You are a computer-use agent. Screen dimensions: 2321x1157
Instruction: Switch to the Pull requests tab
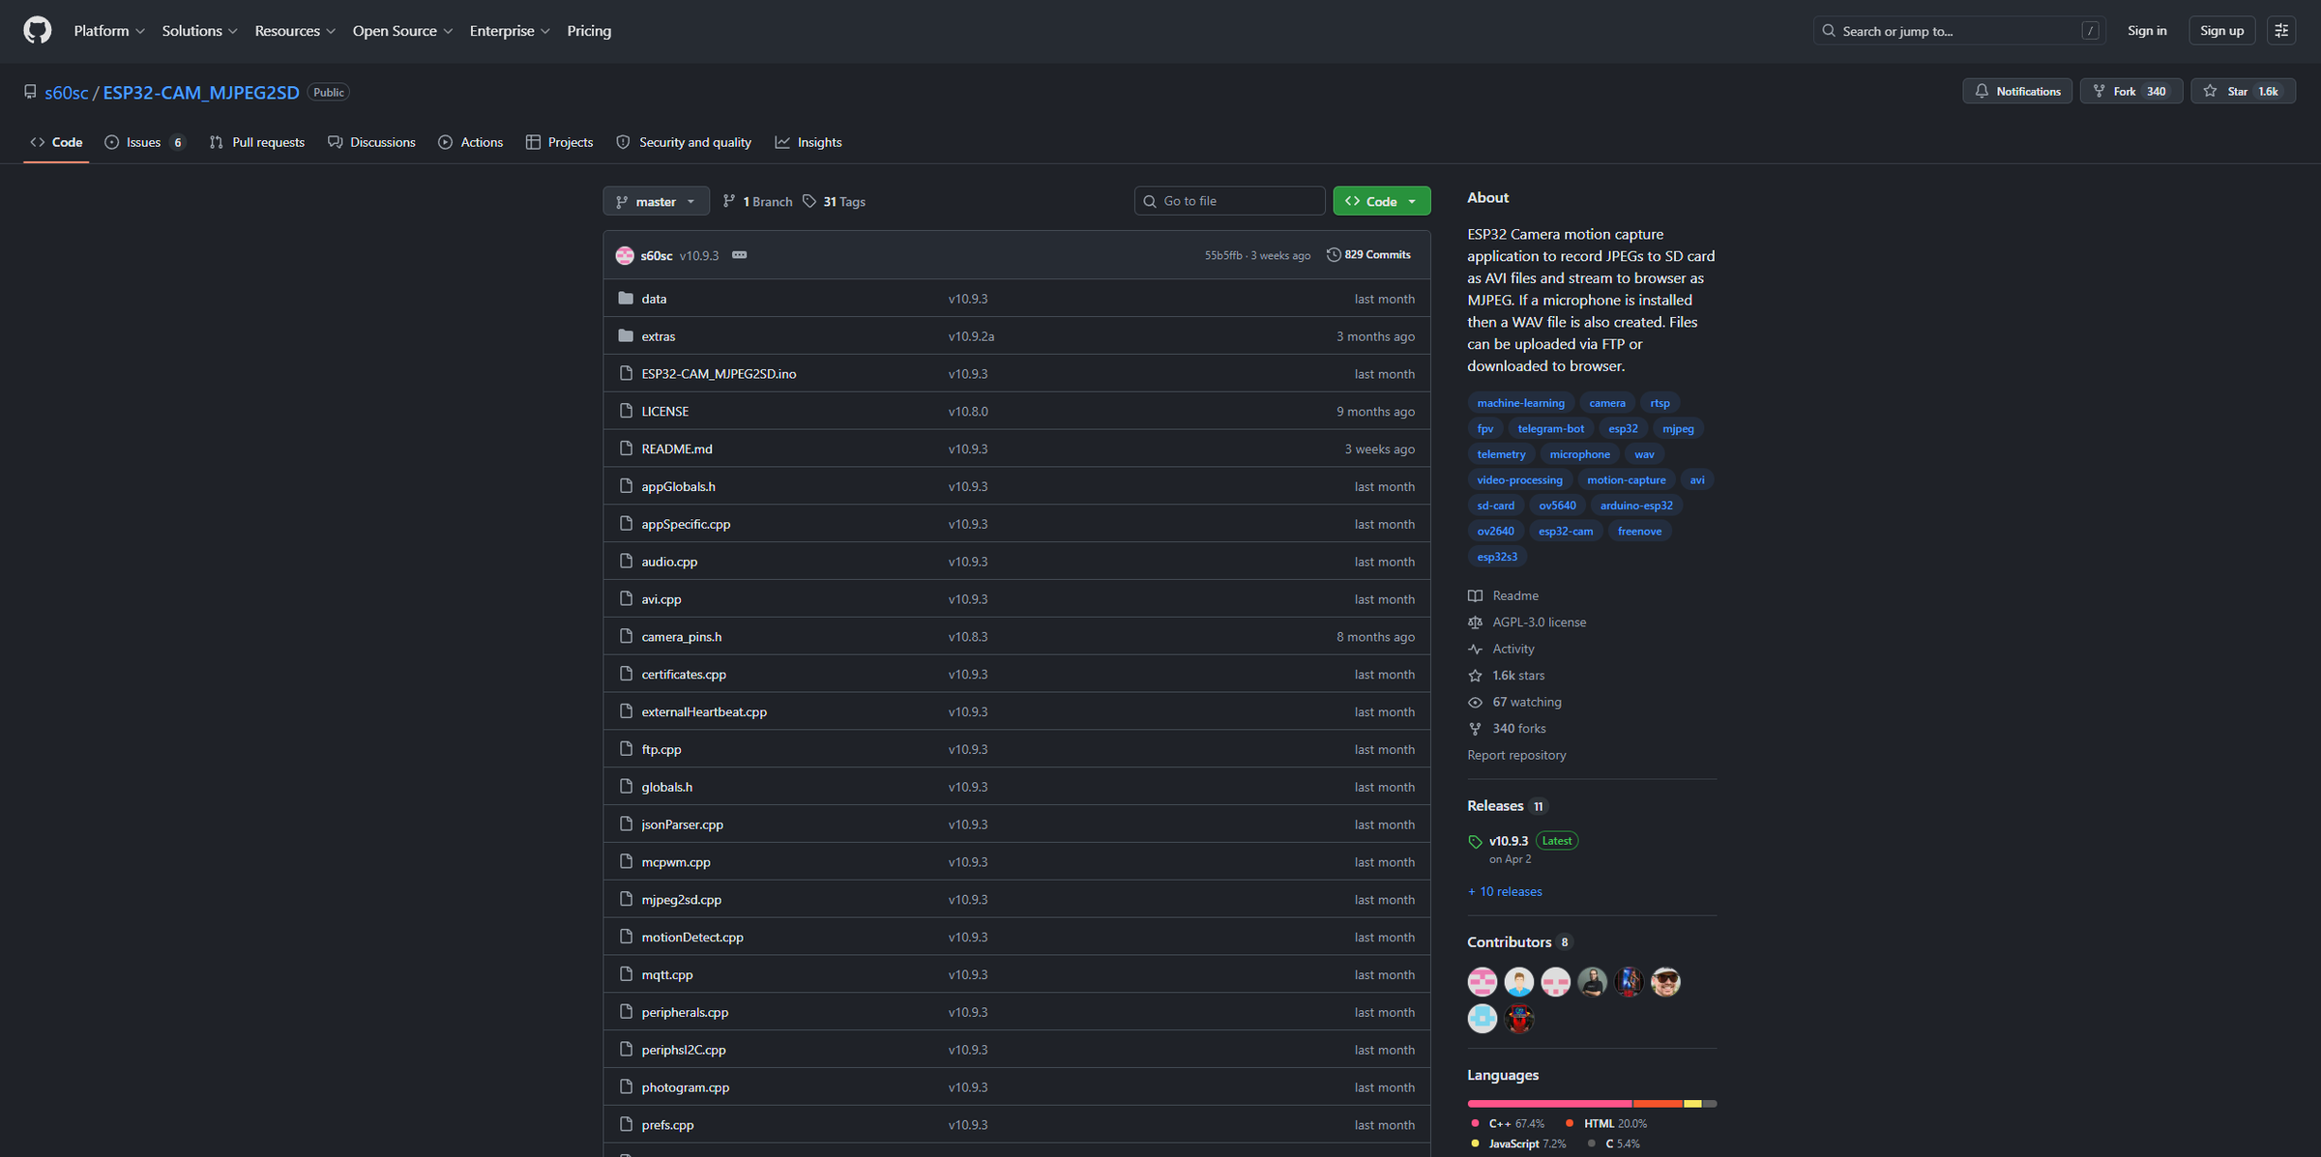(257, 142)
